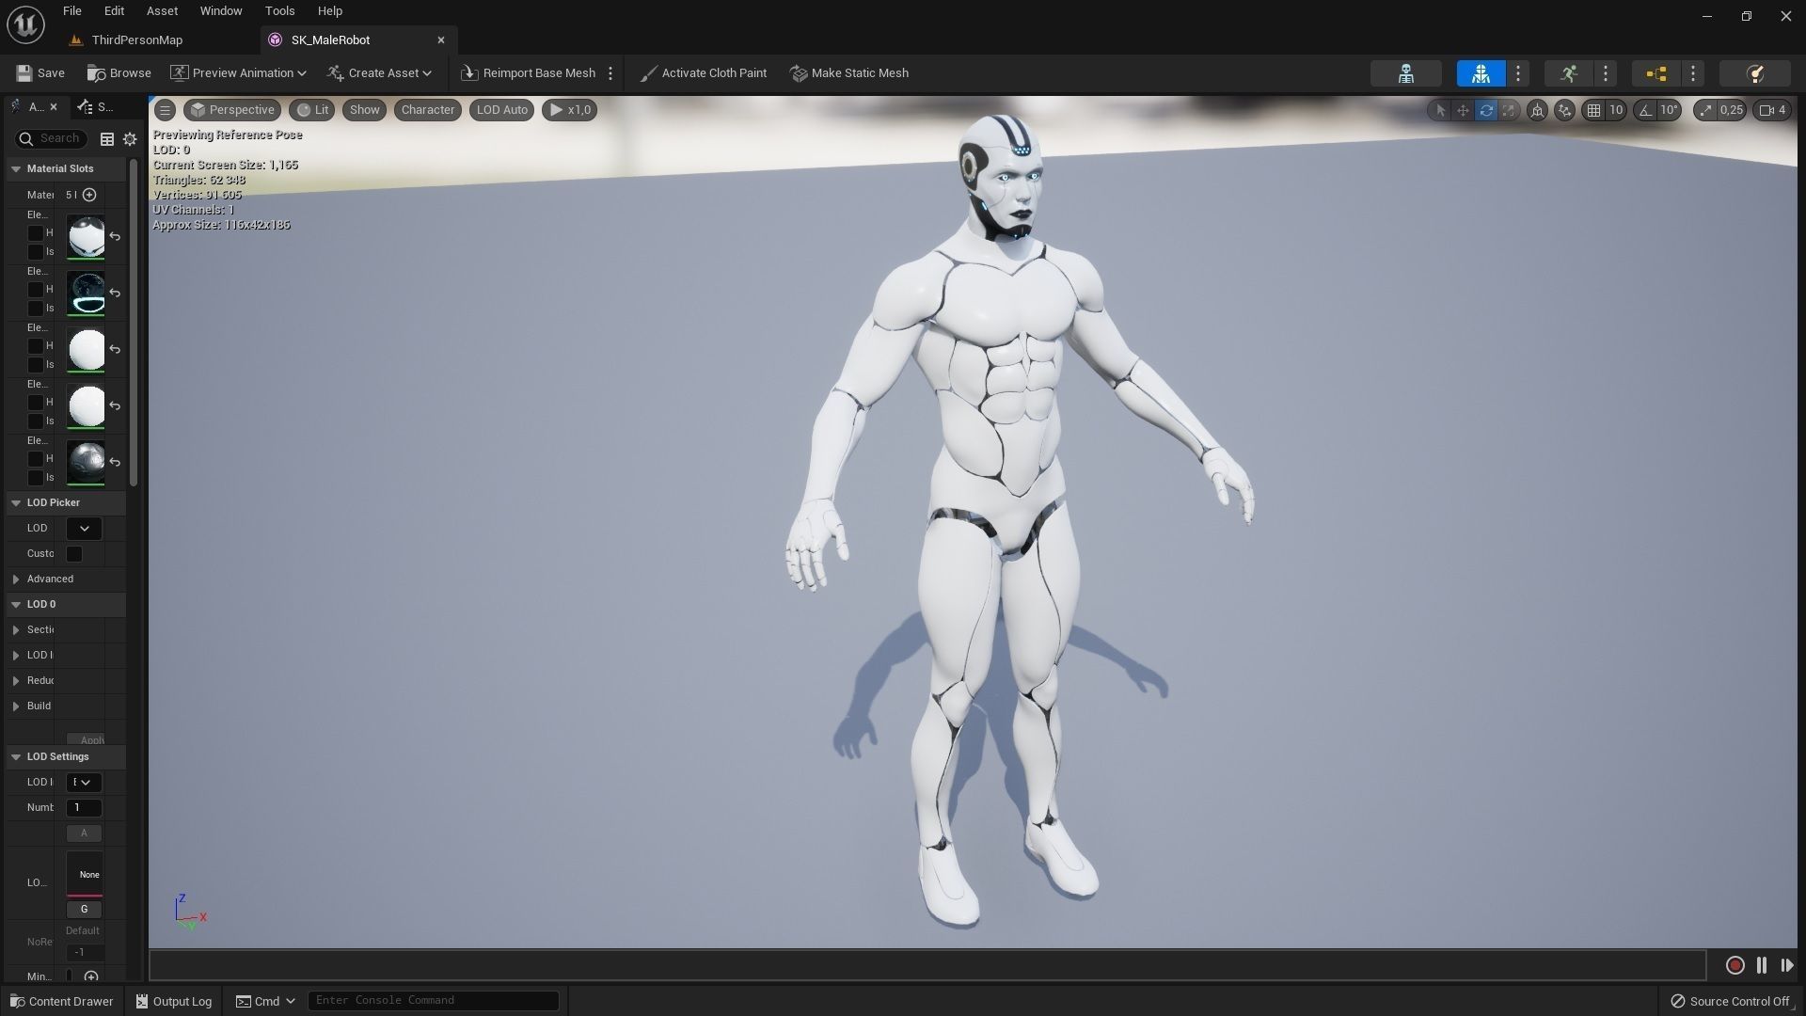Image resolution: width=1806 pixels, height=1016 pixels.
Task: Reset second material element to default
Action: point(115,293)
